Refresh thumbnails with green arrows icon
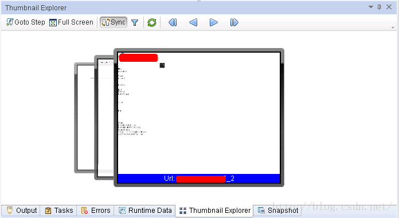This screenshot has width=399, height=218. tap(152, 23)
